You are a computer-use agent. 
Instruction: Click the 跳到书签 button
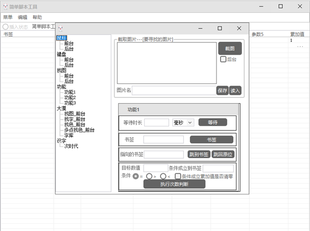click(x=198, y=154)
